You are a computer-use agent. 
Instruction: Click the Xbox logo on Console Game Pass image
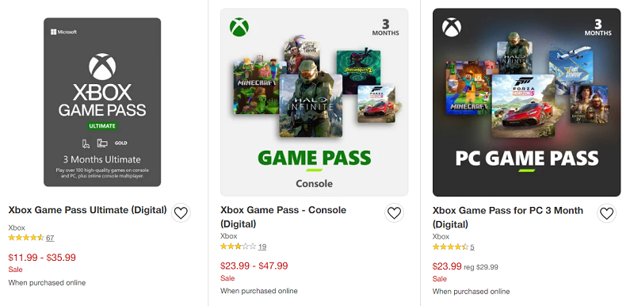click(239, 27)
